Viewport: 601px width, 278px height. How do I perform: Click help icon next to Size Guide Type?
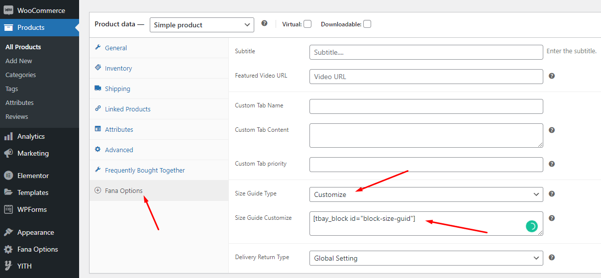552,194
